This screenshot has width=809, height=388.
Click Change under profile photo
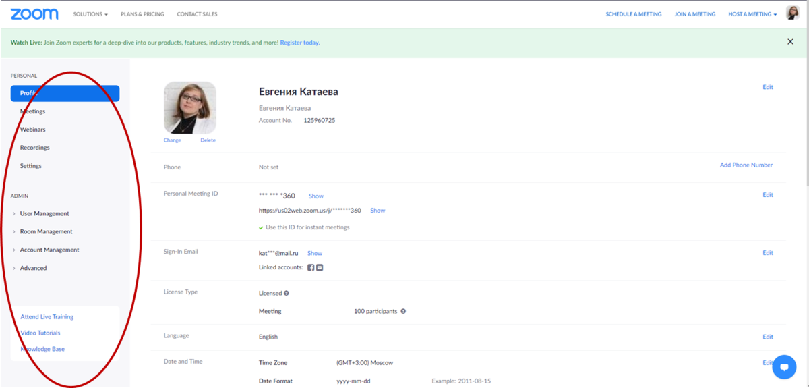(x=172, y=140)
